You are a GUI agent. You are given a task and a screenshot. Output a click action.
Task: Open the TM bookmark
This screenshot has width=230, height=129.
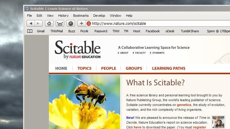click(x=126, y=31)
